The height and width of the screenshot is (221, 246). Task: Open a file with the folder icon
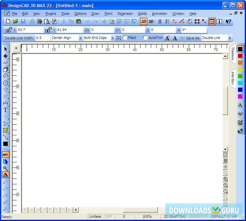15,21
